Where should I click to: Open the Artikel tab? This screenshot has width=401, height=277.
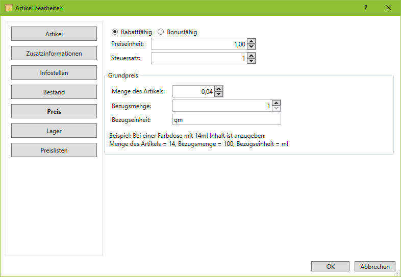point(54,34)
